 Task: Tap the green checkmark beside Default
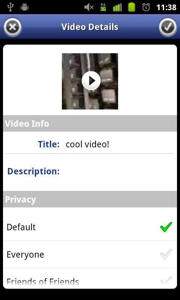coord(166,227)
